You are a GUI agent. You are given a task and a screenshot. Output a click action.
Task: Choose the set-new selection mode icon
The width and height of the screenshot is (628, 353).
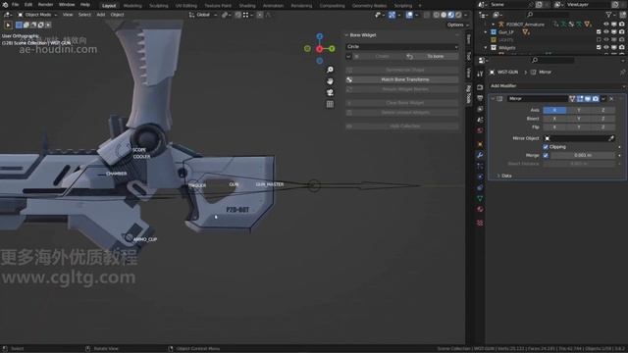[19, 25]
